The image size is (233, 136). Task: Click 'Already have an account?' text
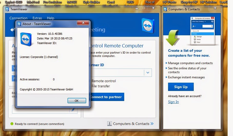click(185, 96)
